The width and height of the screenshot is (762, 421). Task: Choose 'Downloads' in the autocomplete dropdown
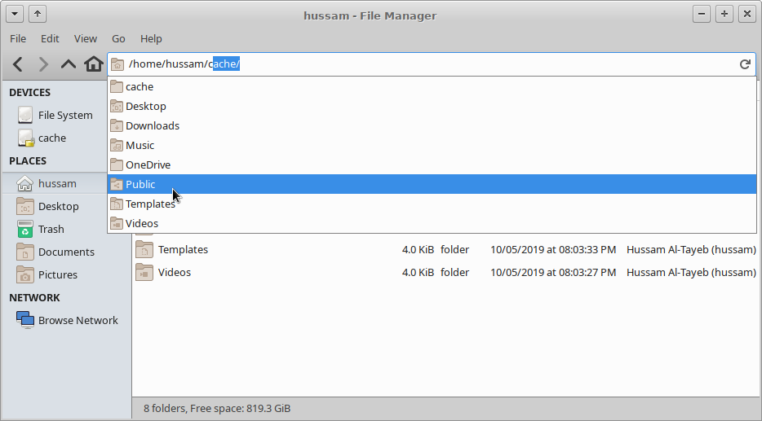point(153,126)
